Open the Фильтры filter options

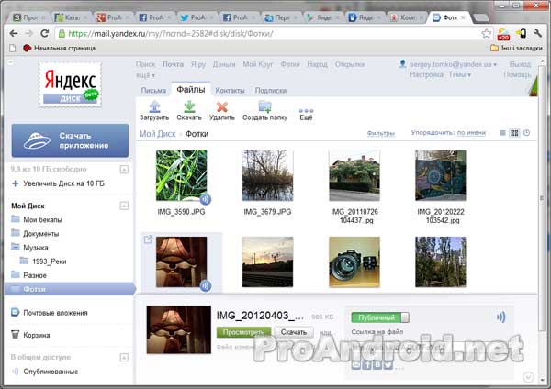click(x=381, y=133)
